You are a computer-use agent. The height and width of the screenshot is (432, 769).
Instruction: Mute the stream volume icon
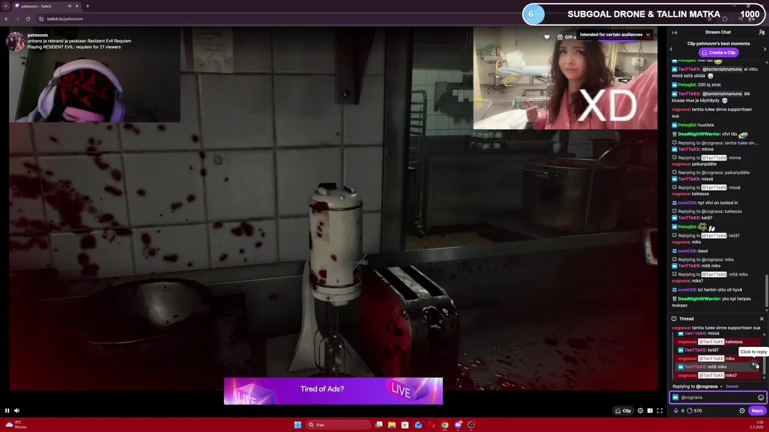(x=17, y=411)
